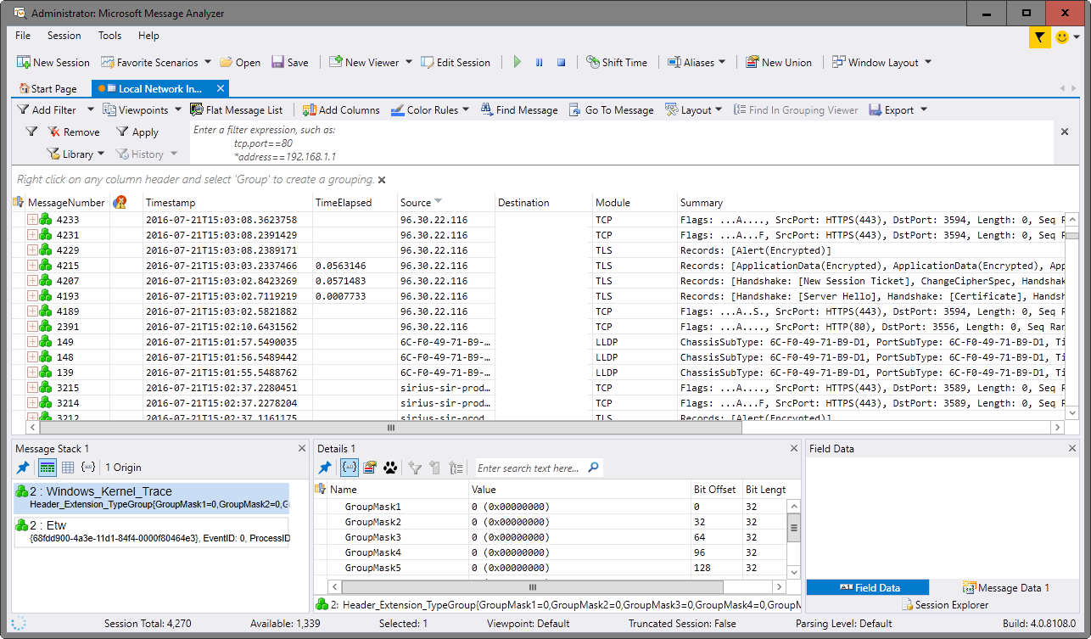Select the Windows_Kernel_Trace stack item
The width and height of the screenshot is (1091, 639).
[152, 498]
